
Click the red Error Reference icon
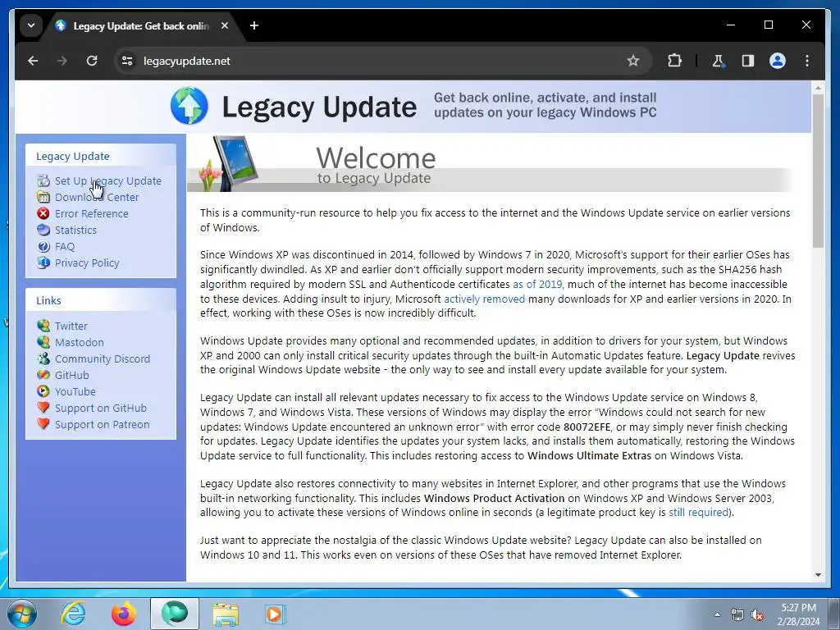click(x=43, y=214)
